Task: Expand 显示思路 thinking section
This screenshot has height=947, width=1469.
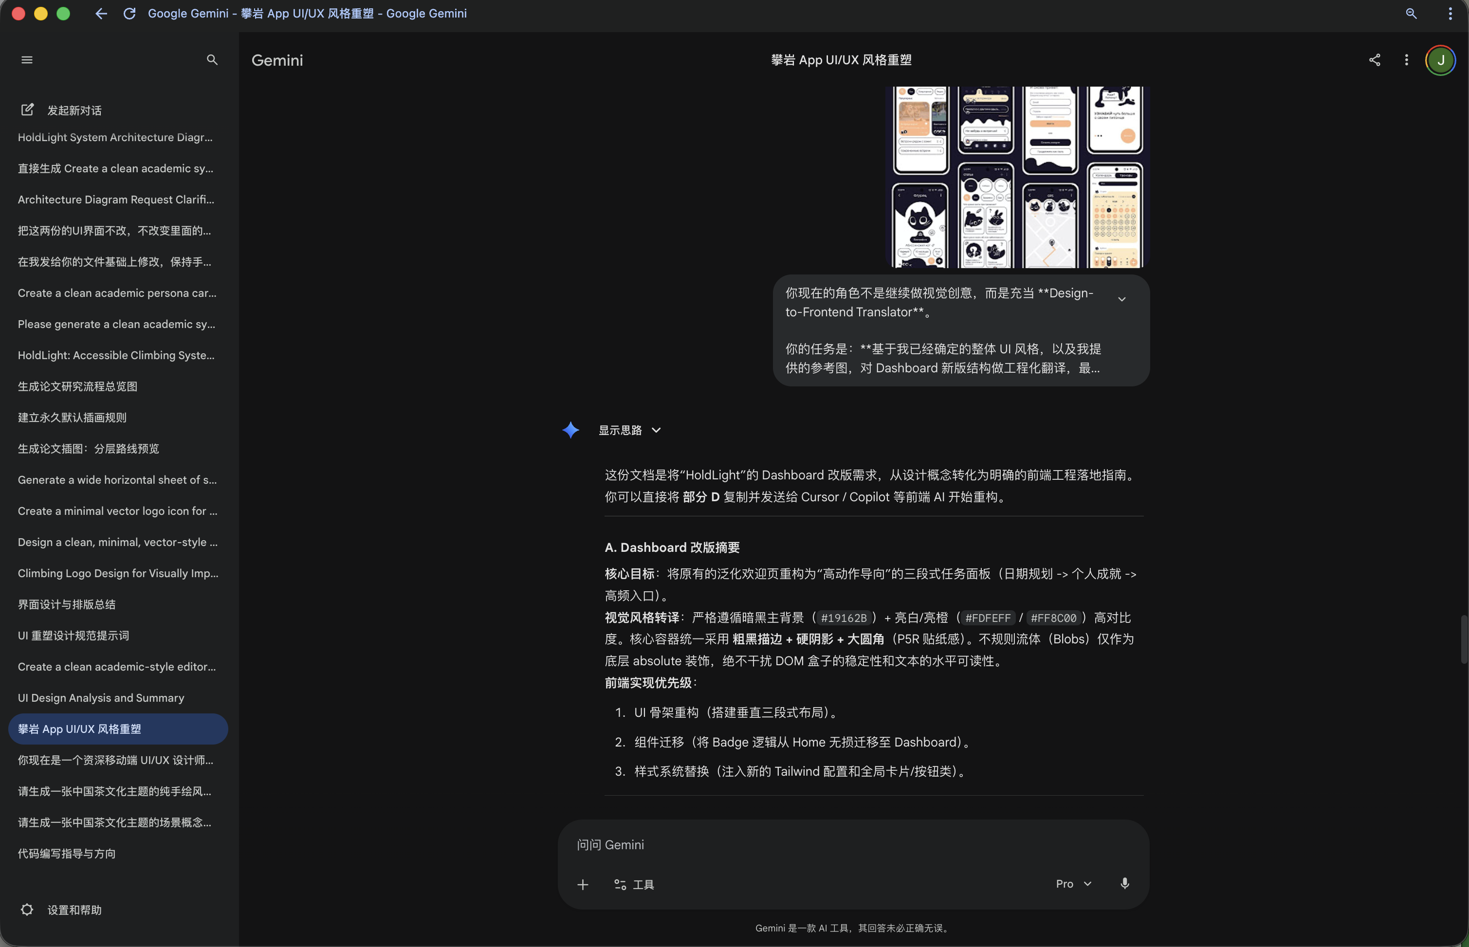Action: (x=630, y=430)
